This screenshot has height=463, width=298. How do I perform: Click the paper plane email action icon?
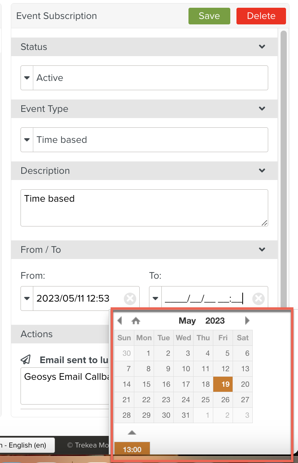(26, 360)
